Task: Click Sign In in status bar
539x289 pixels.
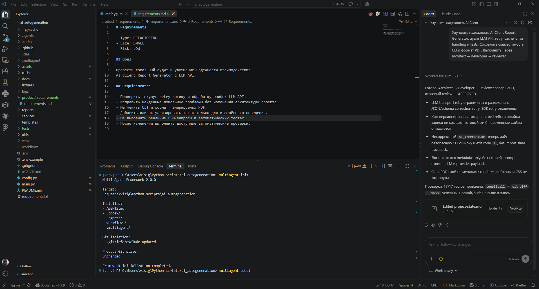Action: (x=477, y=285)
